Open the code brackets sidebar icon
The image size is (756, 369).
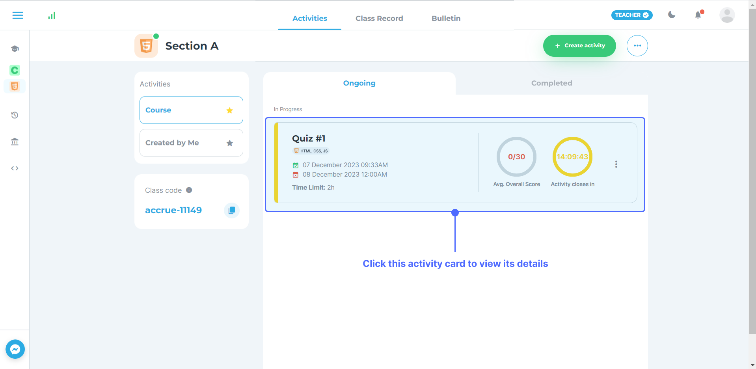(x=15, y=168)
